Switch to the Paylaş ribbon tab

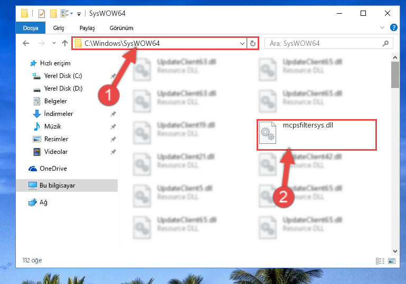[87, 28]
